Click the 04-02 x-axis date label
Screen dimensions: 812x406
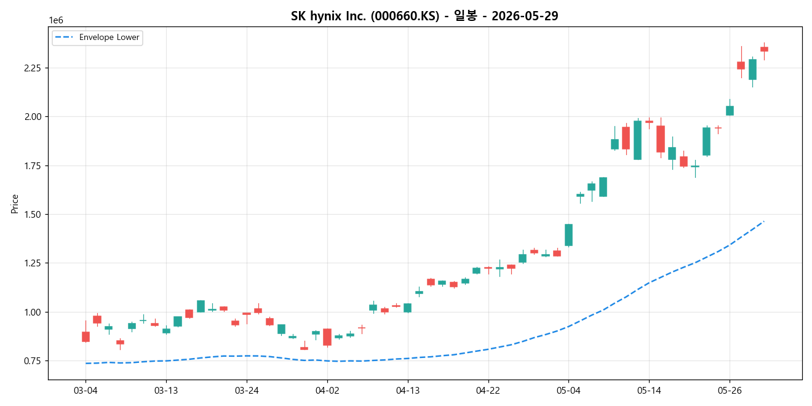pyautogui.click(x=327, y=390)
